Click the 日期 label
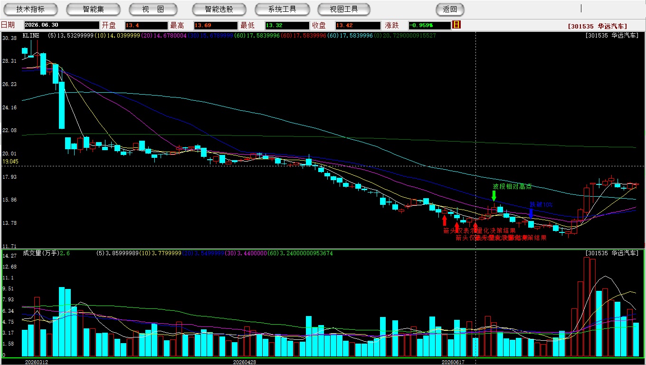646x365 pixels. [8, 25]
